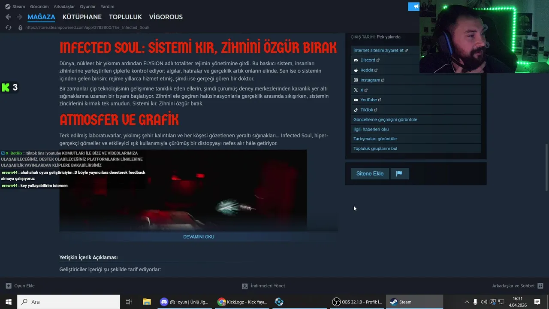549x309 pixels.
Task: Click the download icon beside İndirmeleri Yönet
Action: (245, 286)
